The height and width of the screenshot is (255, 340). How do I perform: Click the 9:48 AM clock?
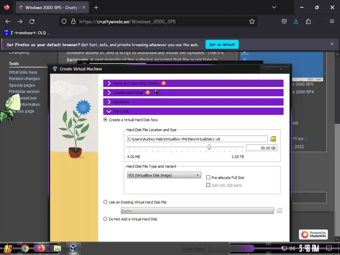tap(309, 248)
